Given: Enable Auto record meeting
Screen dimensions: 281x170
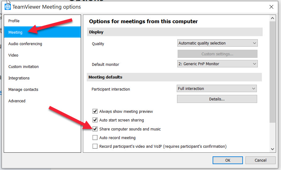Looking at the screenshot, I should point(95,138).
